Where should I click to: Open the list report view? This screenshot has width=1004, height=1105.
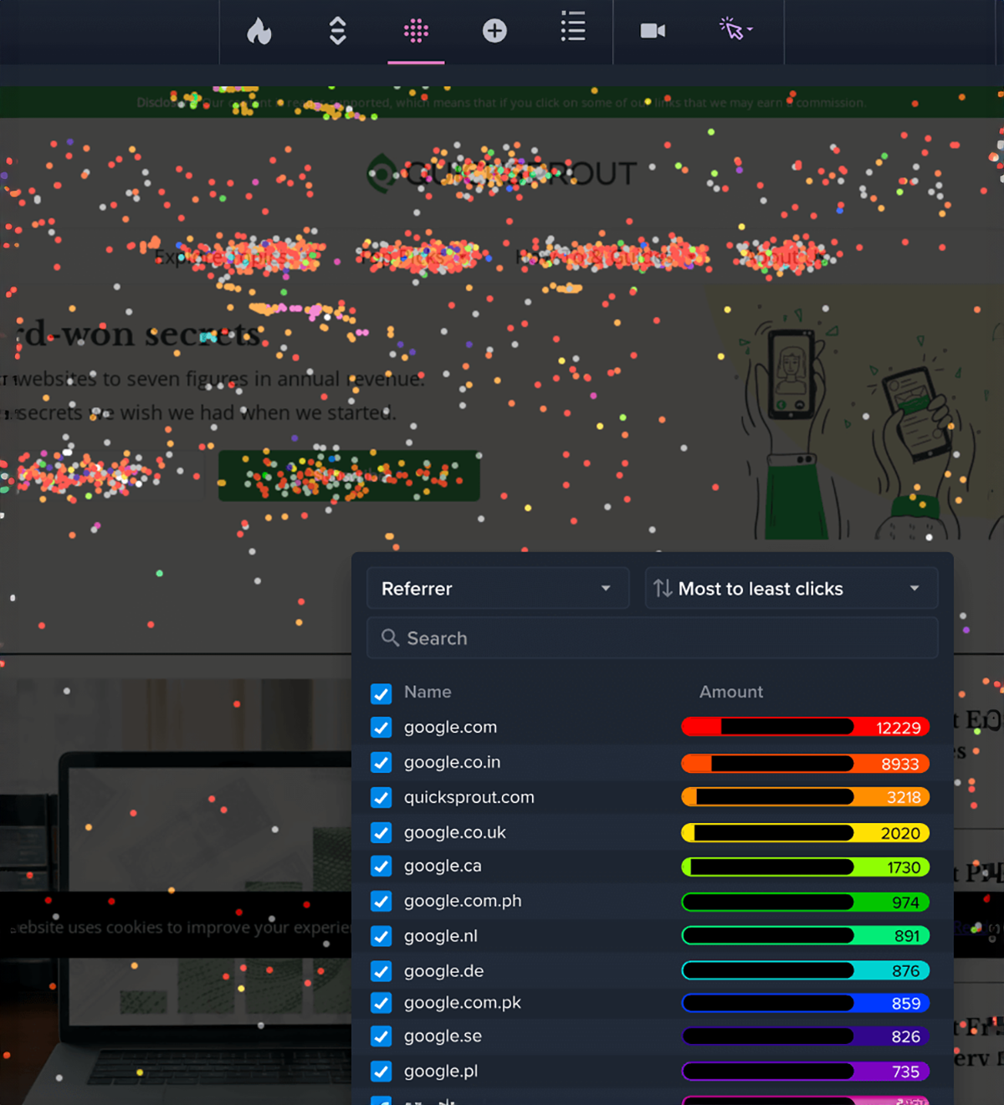pos(573,28)
